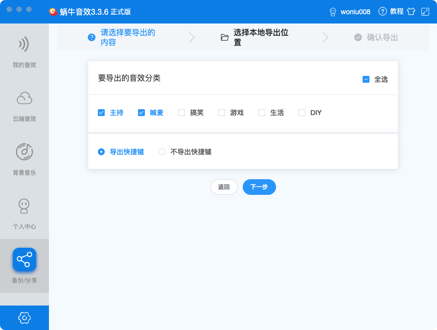437x330 pixels.
Task: Click the macOS close window dot
Action: (x=9, y=9)
